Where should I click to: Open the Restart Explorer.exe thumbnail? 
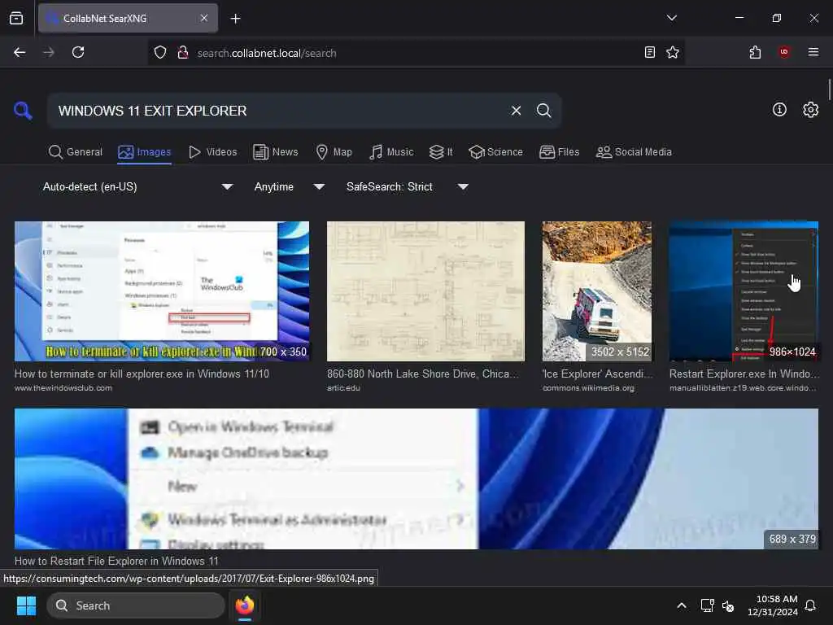point(744,291)
